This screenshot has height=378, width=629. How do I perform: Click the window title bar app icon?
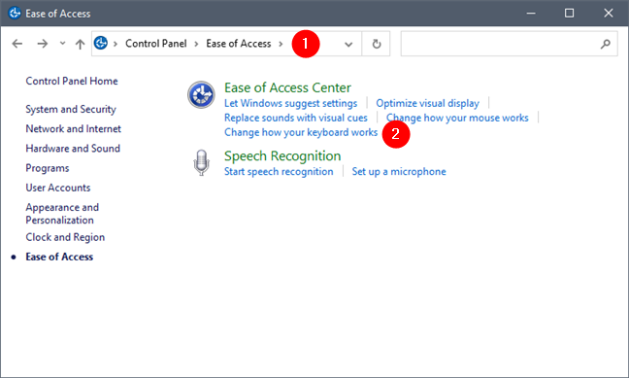15,13
